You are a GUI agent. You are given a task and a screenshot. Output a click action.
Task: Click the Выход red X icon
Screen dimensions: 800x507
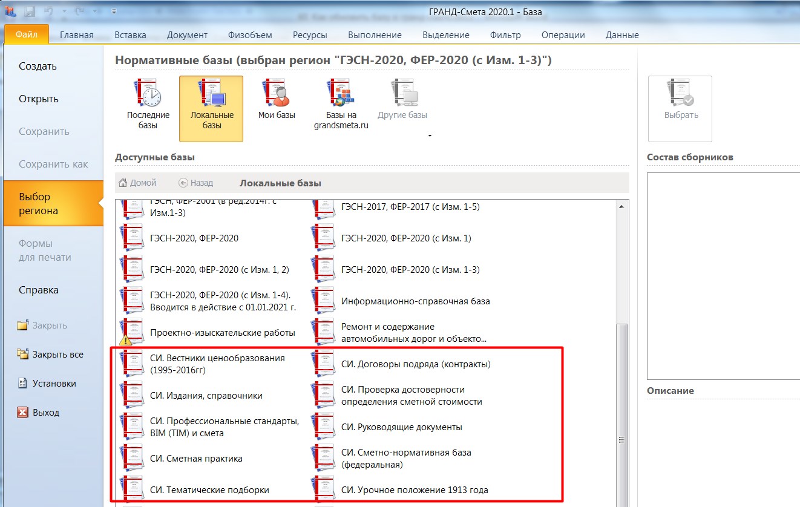click(x=22, y=413)
